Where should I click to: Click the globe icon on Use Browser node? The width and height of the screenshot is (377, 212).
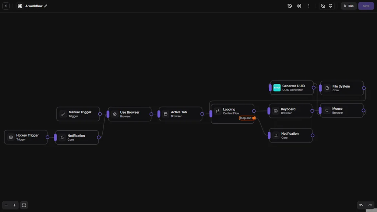tap(114, 114)
